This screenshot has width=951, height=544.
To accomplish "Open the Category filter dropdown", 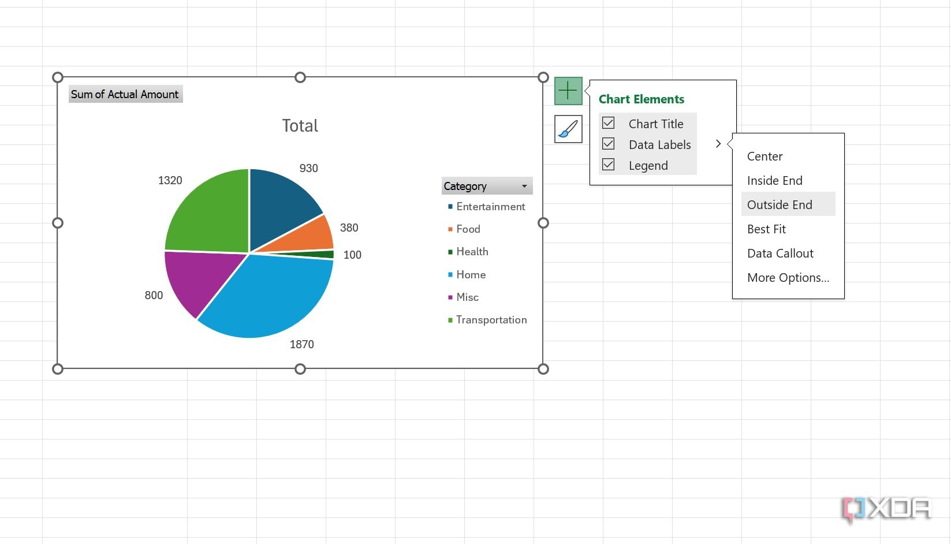I will point(524,186).
